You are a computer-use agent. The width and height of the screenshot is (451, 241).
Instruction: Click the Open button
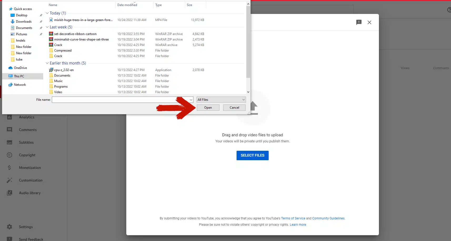(208, 108)
